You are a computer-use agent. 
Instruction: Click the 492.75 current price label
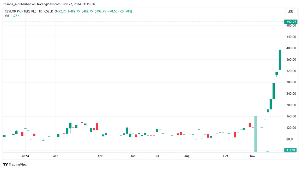click(291, 22)
